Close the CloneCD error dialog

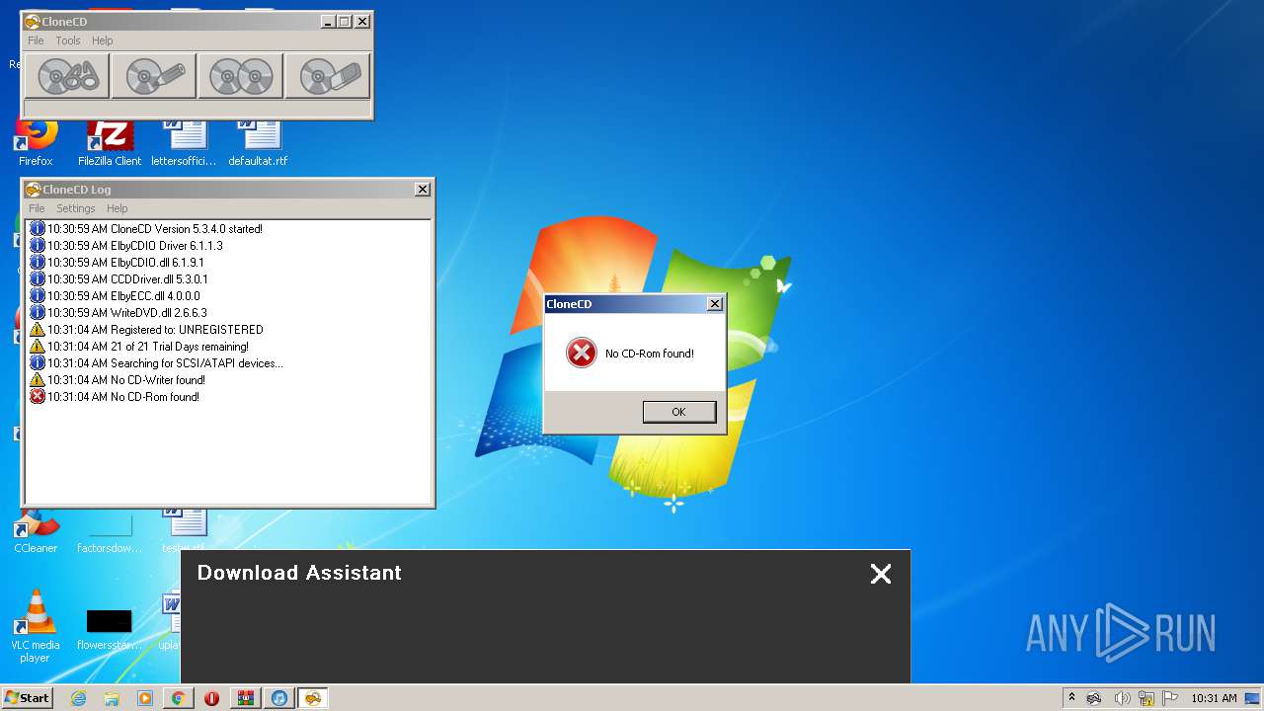[x=715, y=304]
